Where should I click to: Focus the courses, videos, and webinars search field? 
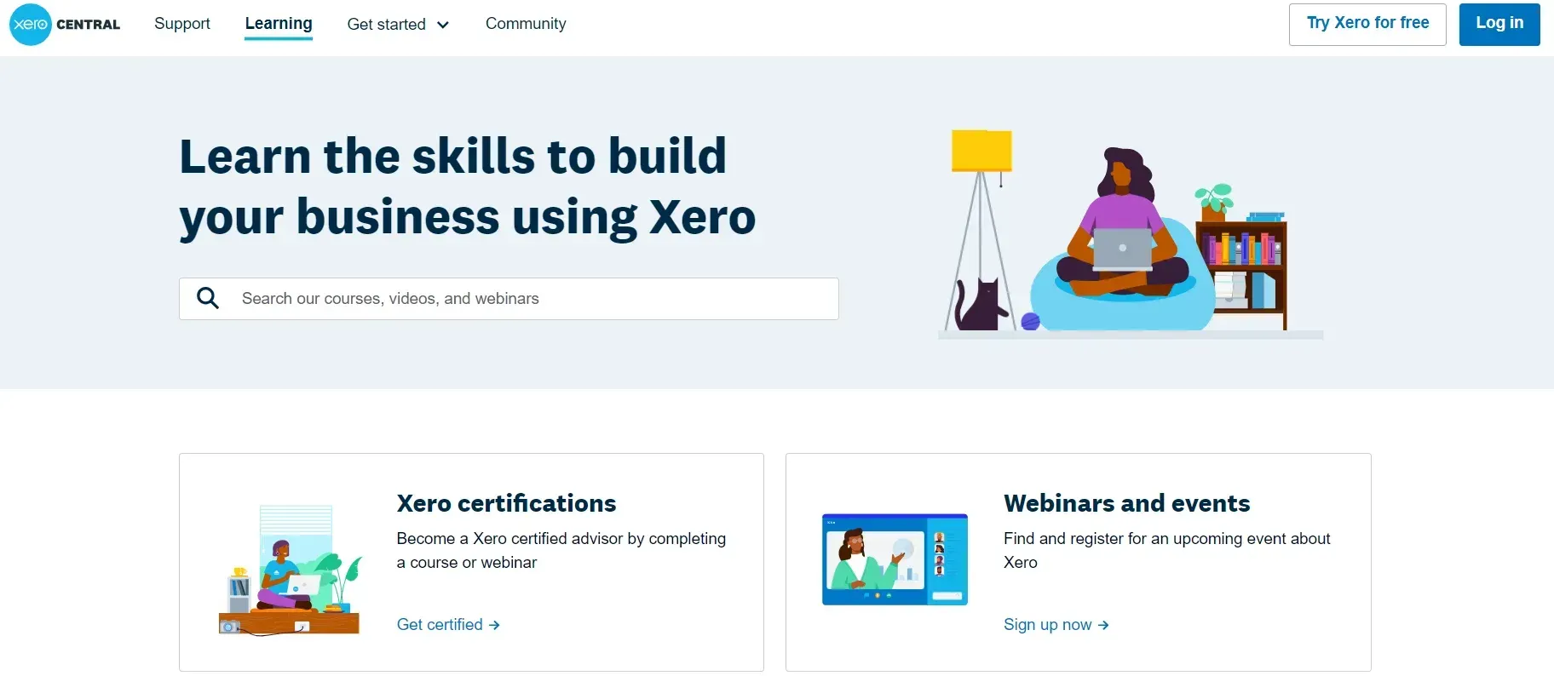pos(509,299)
